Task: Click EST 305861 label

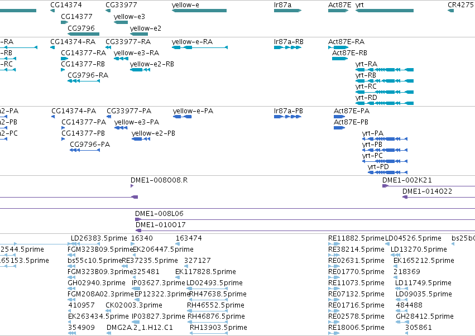Action: tap(419, 328)
